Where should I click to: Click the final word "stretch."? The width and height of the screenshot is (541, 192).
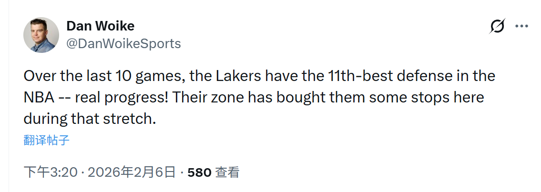(133, 118)
